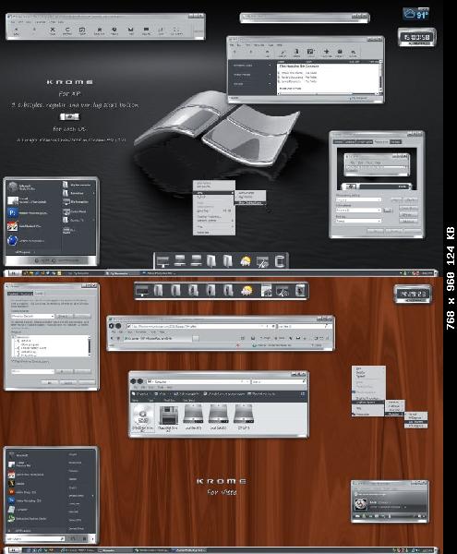Screen dimensions: 457x554
Task: Open the weather icon in the XP dock
Action: pos(246,261)
